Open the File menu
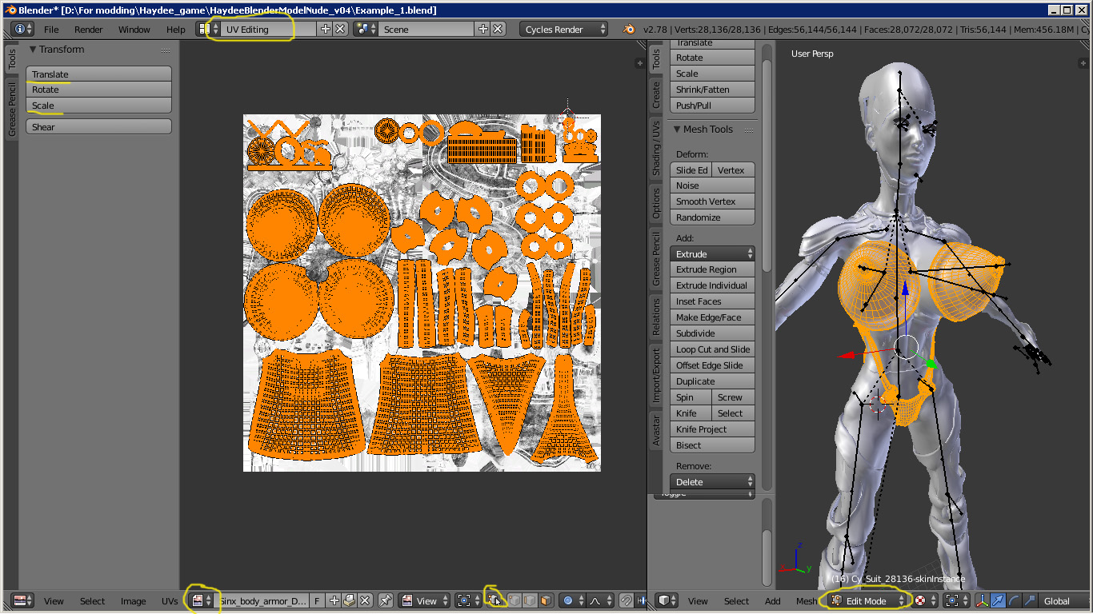 pos(51,30)
